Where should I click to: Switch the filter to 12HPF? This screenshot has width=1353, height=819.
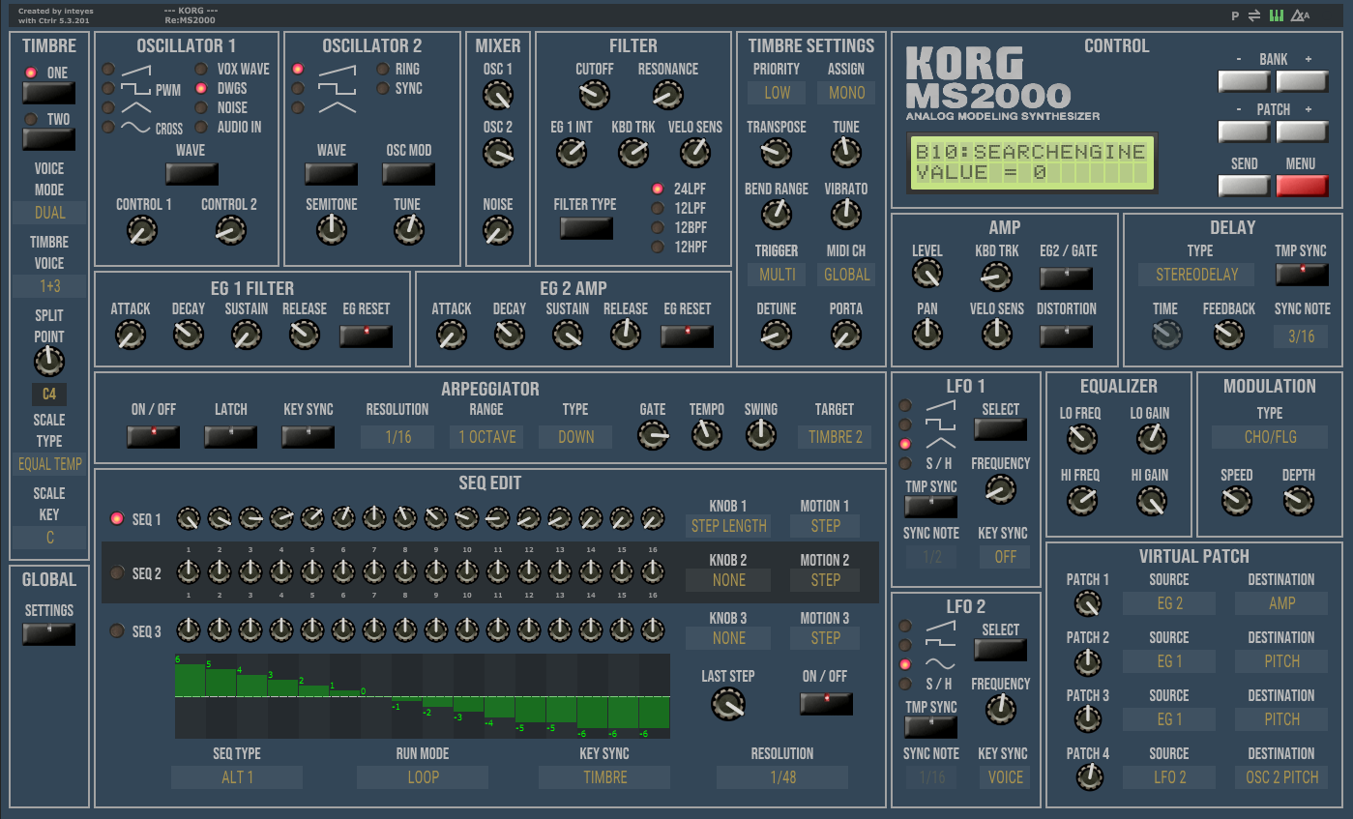[658, 247]
